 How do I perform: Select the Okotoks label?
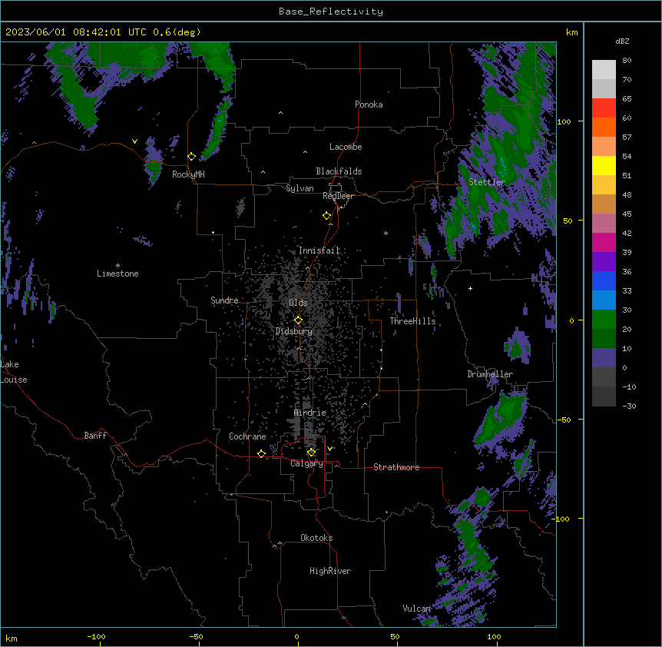point(316,538)
